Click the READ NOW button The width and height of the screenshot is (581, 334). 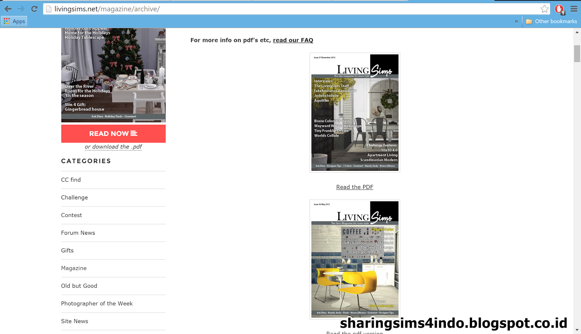[x=113, y=133]
